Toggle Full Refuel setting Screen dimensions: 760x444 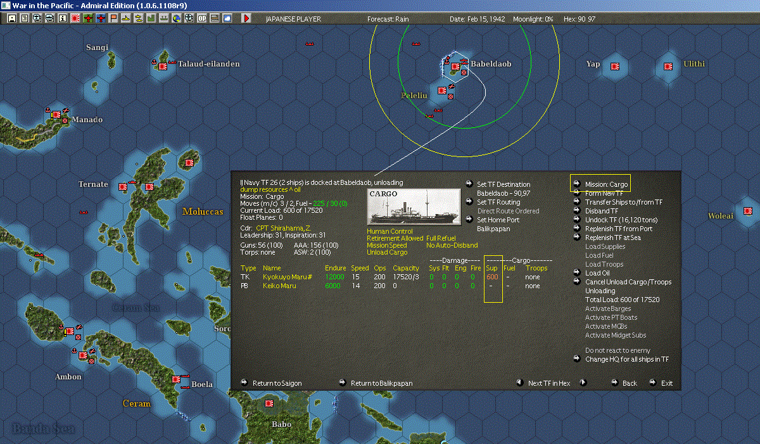click(x=441, y=238)
